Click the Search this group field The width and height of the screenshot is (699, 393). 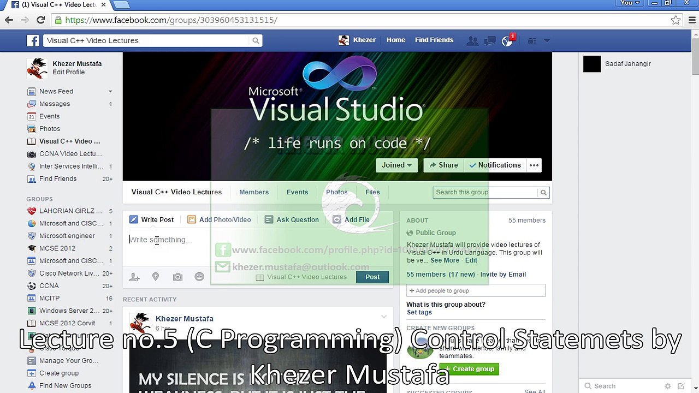pos(485,192)
